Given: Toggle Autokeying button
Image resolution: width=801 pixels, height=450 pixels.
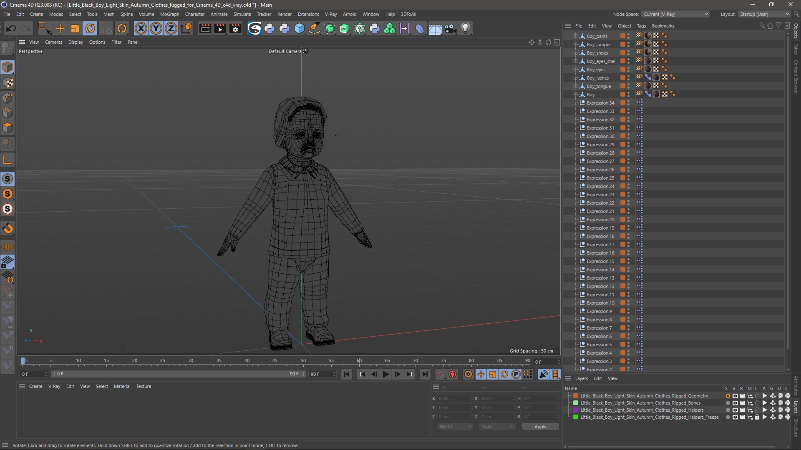Looking at the screenshot, I should (x=453, y=374).
